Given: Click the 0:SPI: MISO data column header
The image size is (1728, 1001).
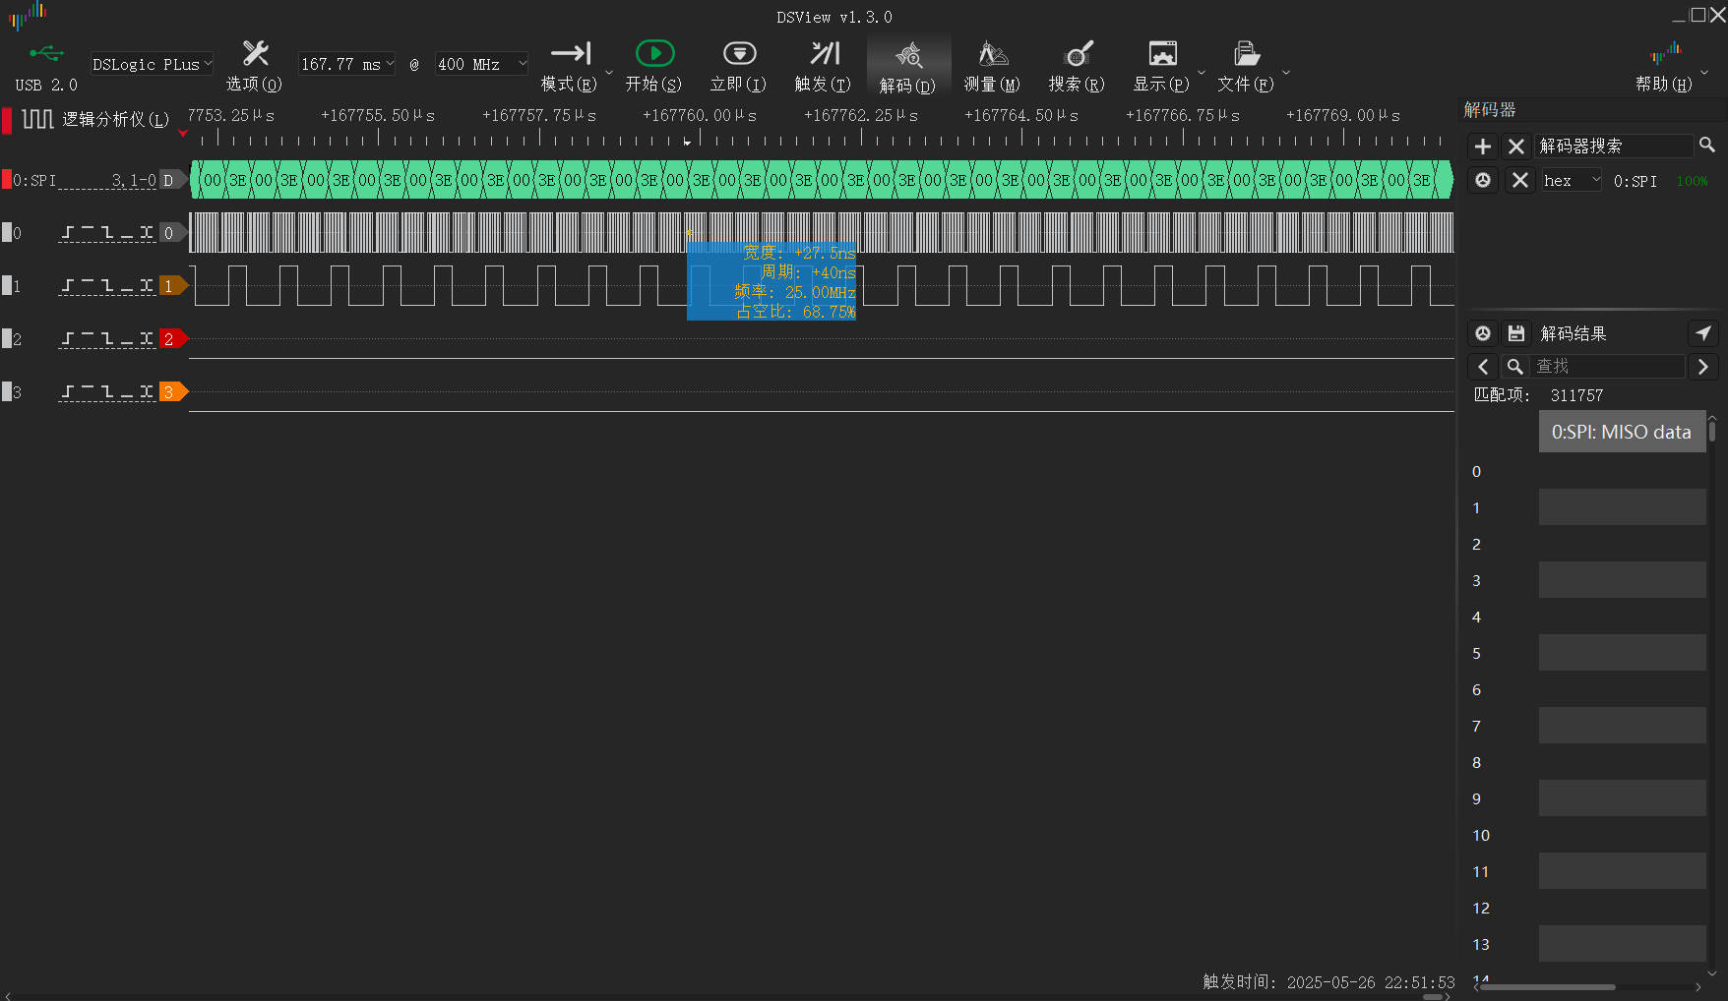Looking at the screenshot, I should [x=1622, y=432].
